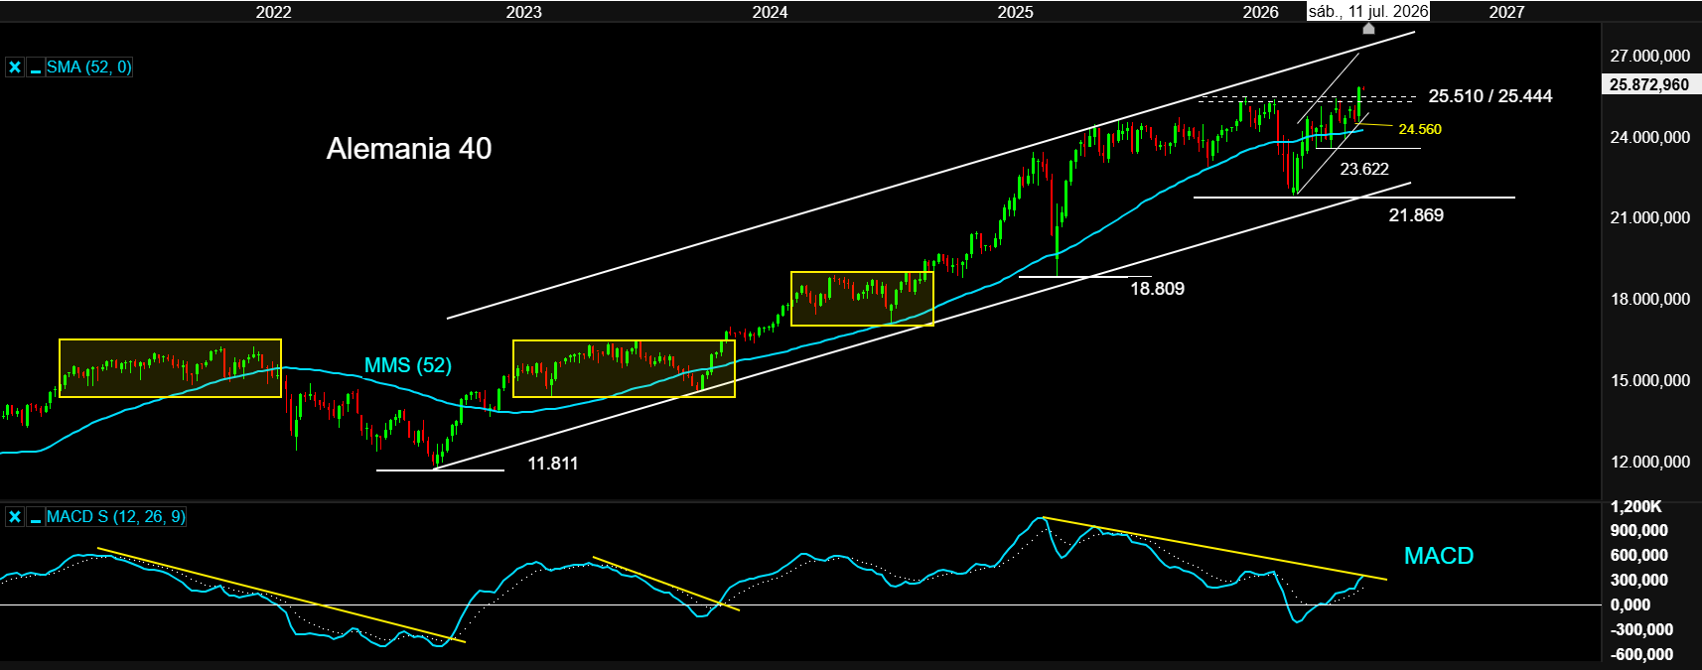Click the cyan MACD annotation text
This screenshot has height=670, width=1702.
pos(1439,556)
